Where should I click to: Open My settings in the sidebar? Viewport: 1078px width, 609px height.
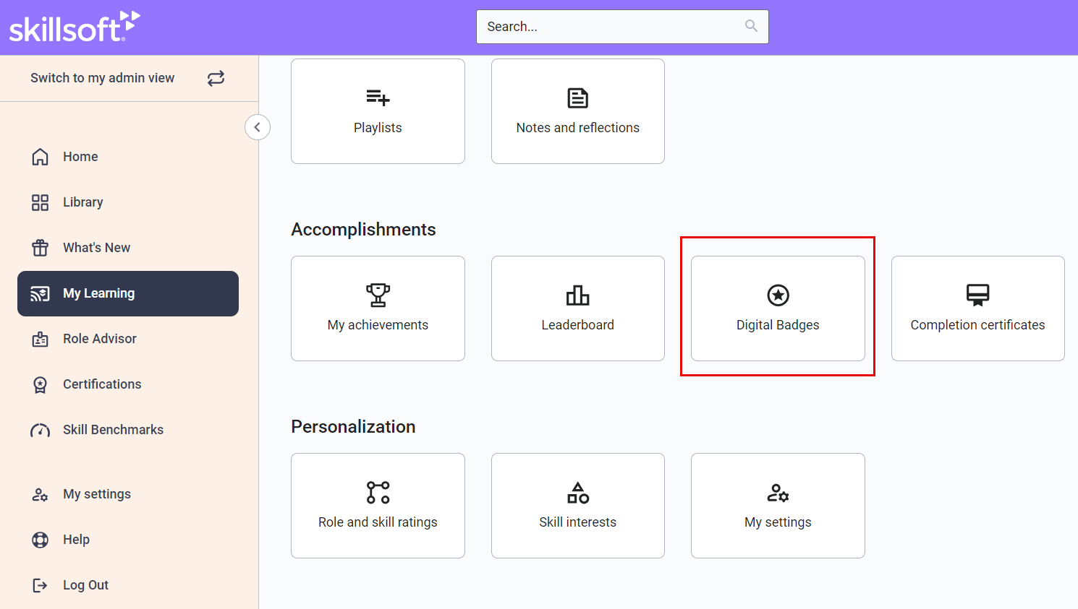[96, 494]
